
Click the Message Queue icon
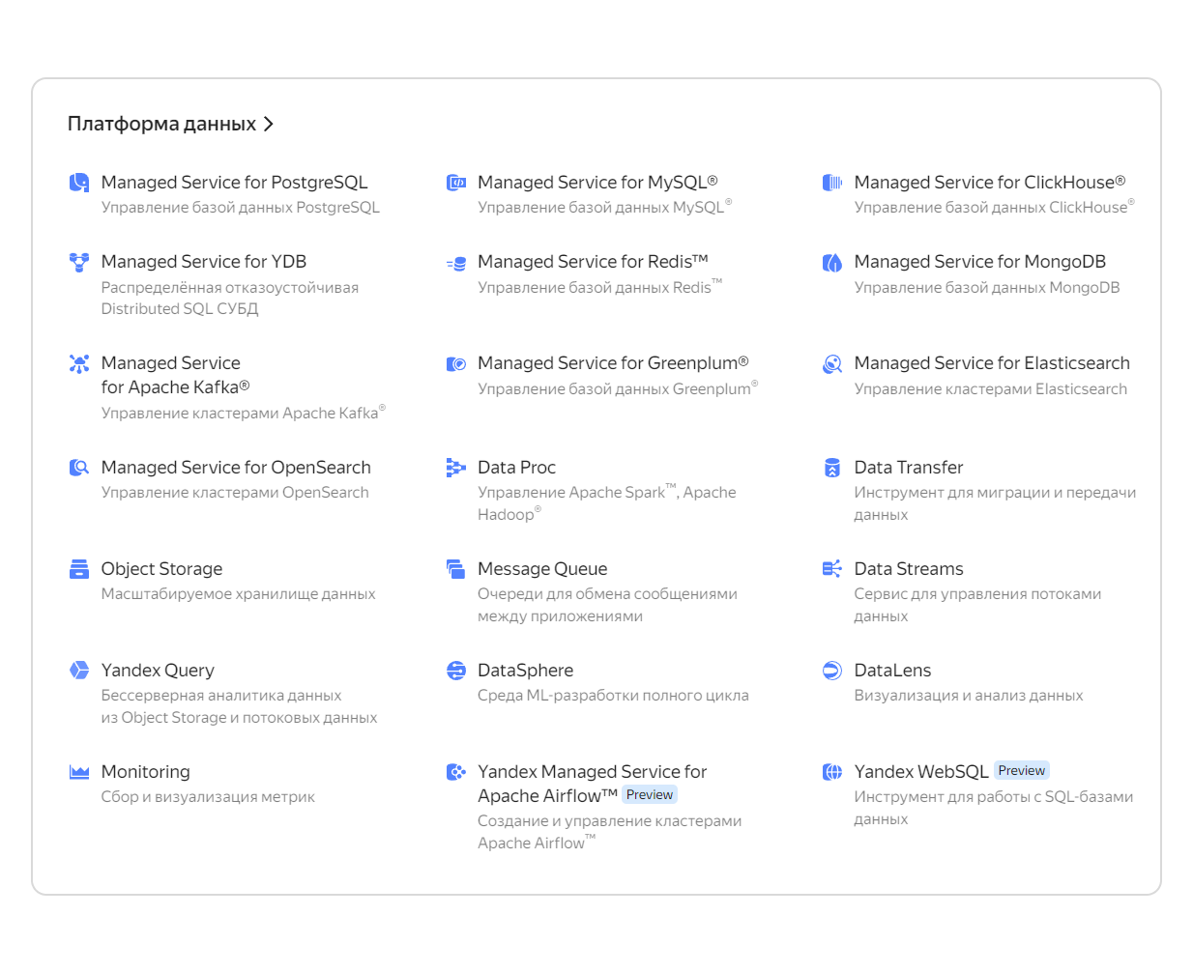point(455,569)
